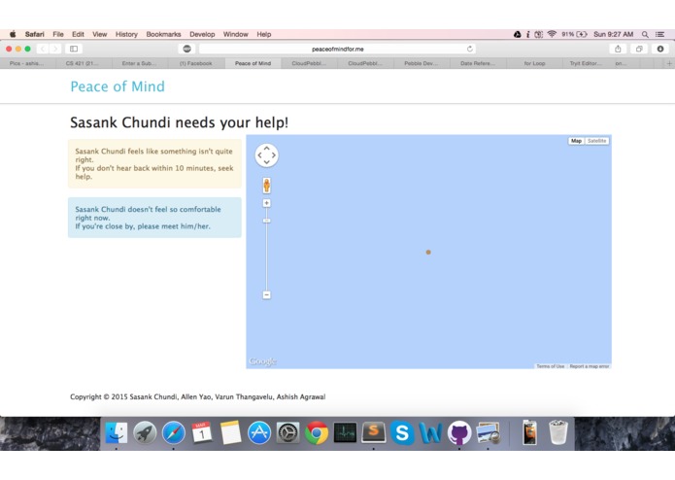The image size is (675, 480).
Task: Open Terms of Use link on map
Action: [550, 366]
